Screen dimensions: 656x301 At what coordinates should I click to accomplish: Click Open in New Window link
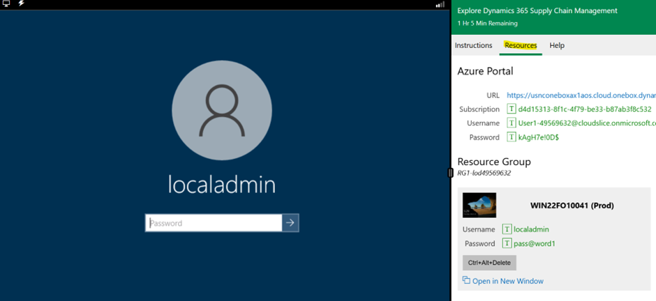click(508, 281)
